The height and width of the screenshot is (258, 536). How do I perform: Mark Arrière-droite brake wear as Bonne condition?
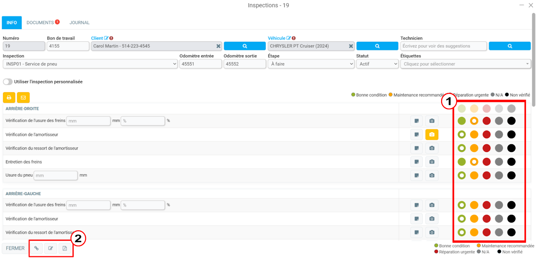(462, 121)
